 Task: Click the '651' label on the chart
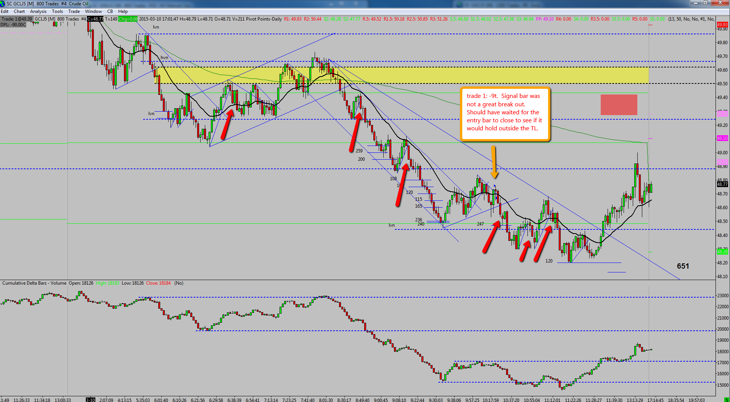683,266
